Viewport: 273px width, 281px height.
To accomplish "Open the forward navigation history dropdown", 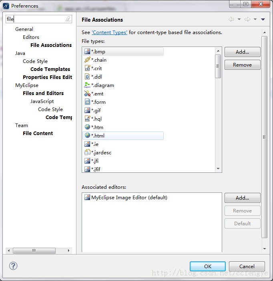I will pos(255,20).
